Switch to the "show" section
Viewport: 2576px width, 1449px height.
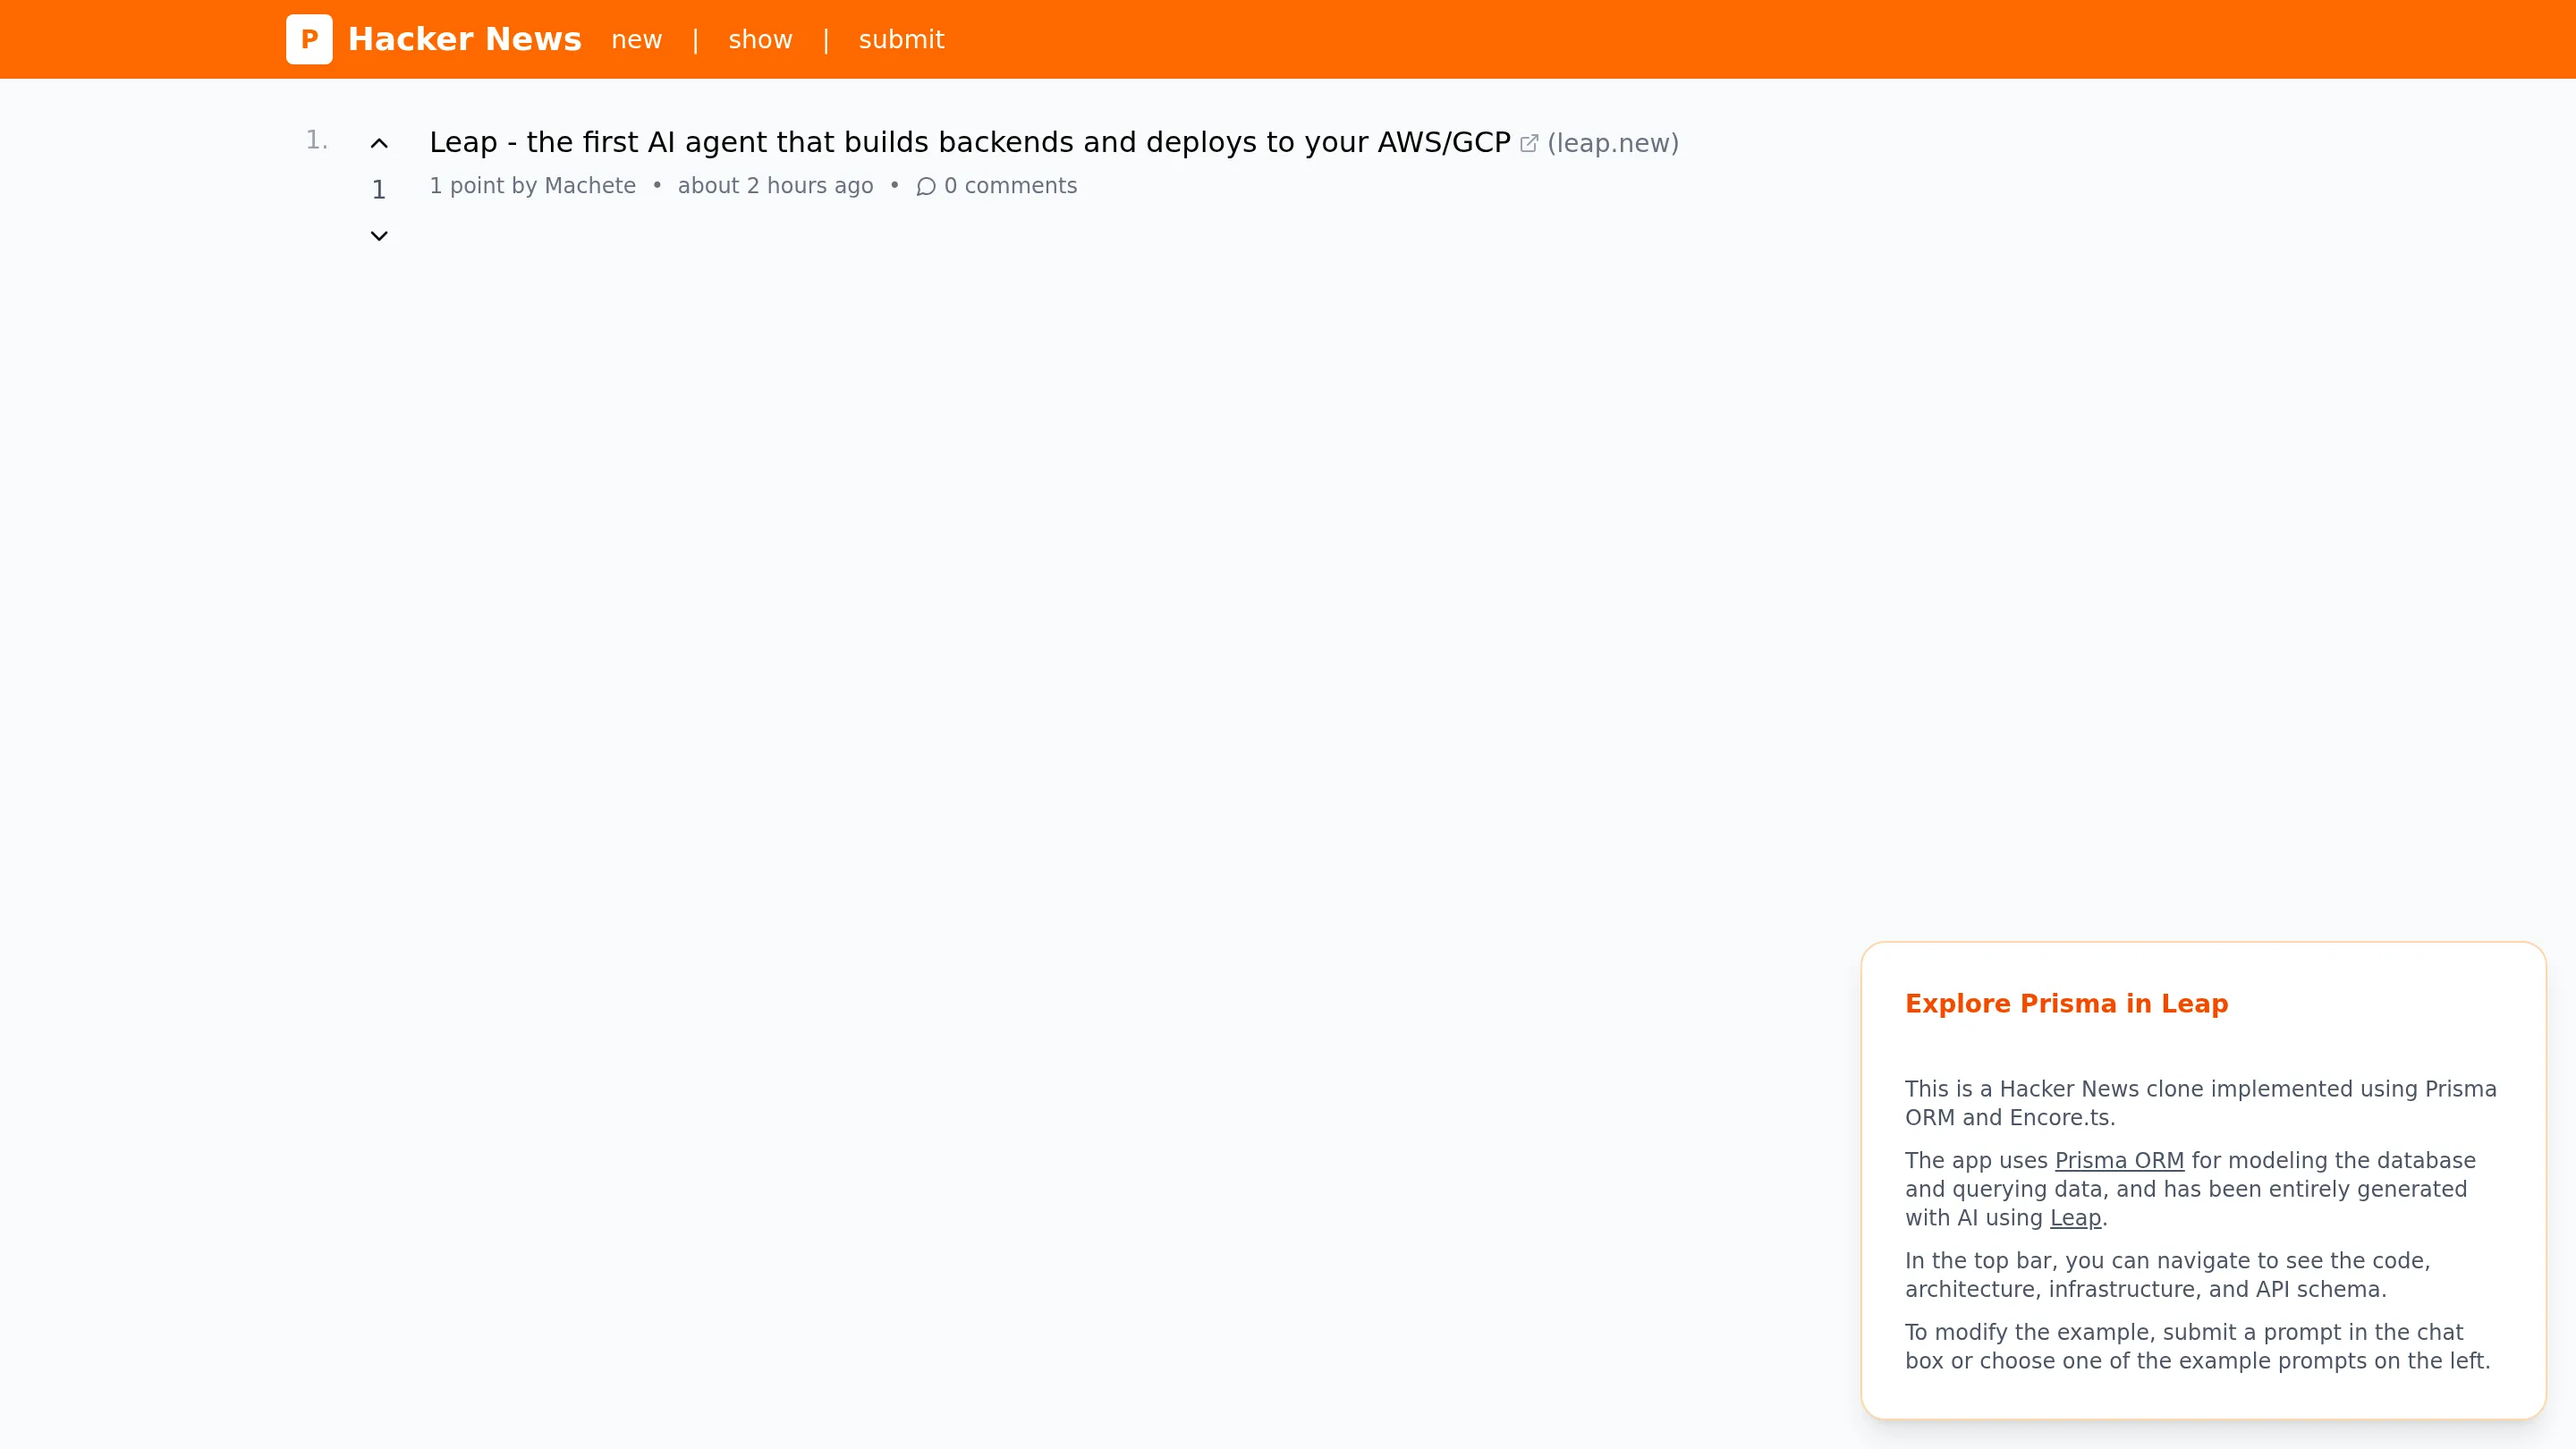coord(760,39)
